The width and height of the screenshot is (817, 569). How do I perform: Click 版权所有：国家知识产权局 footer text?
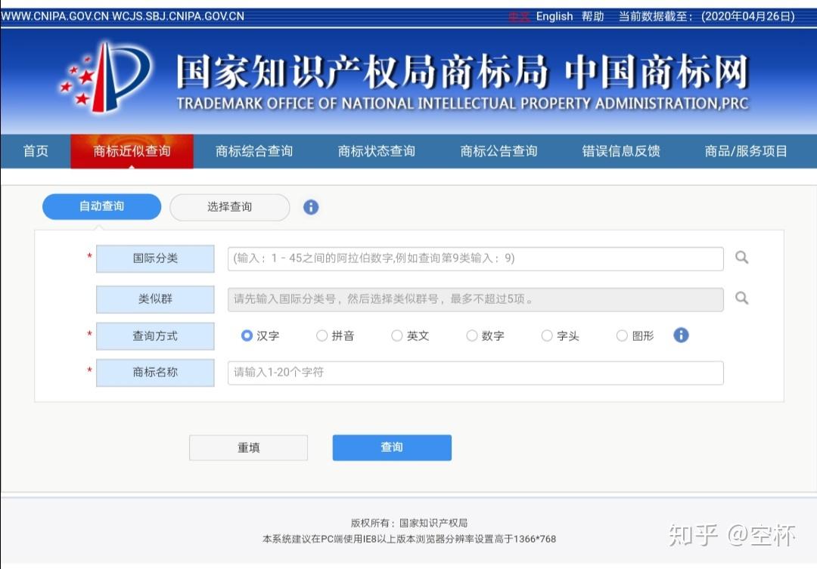click(x=409, y=523)
